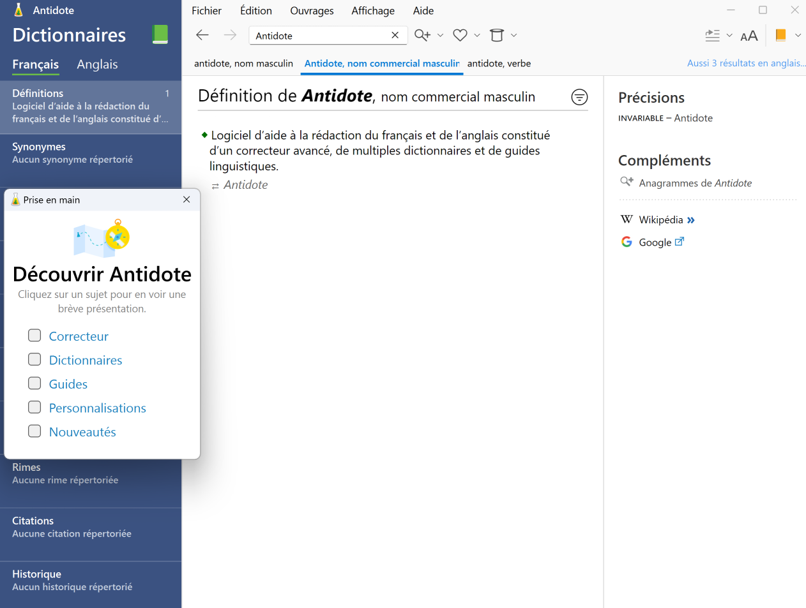
Task: Open Wikipédia link in Compléments
Action: (x=661, y=219)
